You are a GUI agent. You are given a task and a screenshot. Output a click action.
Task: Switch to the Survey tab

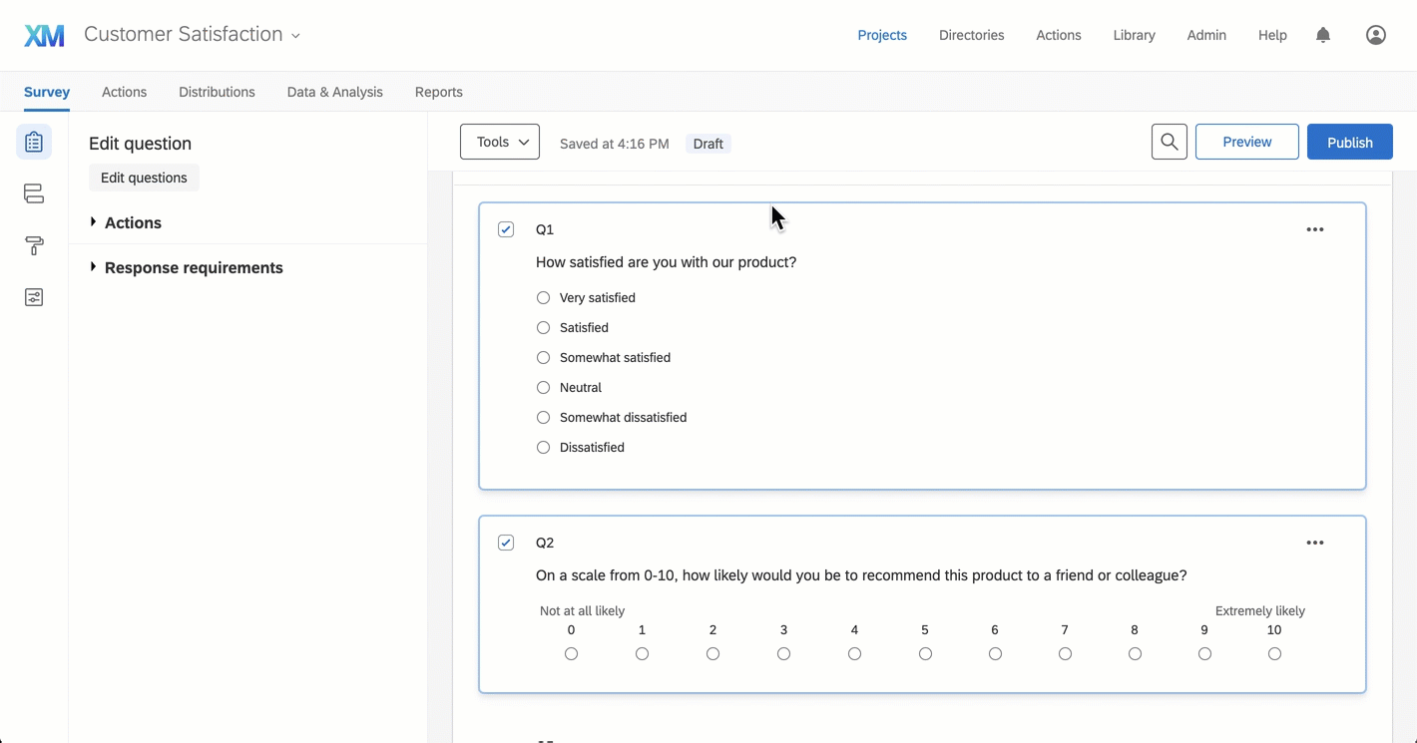[x=47, y=92]
